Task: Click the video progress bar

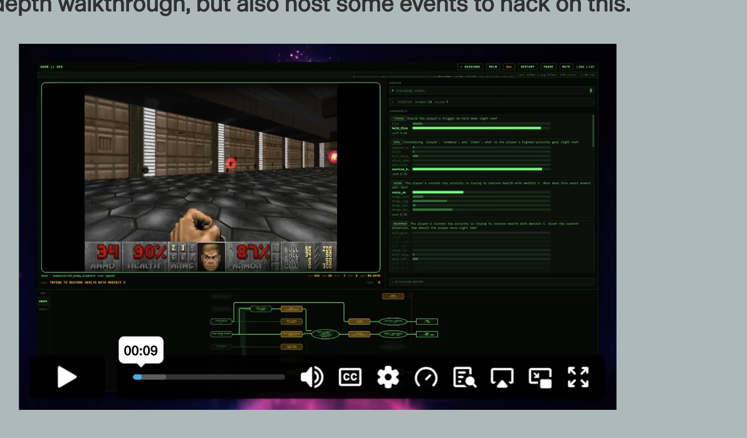Action: pyautogui.click(x=209, y=377)
